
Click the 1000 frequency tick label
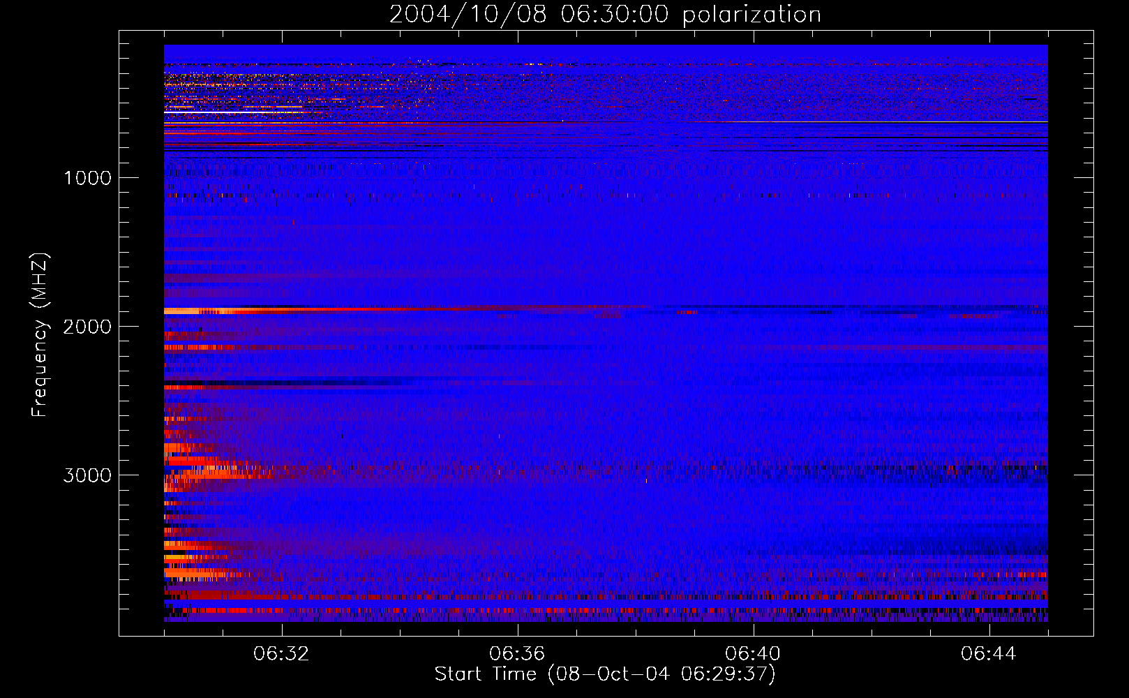click(87, 178)
